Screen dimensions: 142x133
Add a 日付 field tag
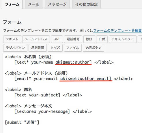pos(102,39)
